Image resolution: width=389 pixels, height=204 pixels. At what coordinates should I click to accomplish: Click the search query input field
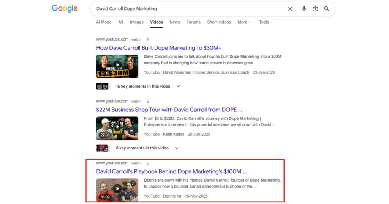[190, 9]
